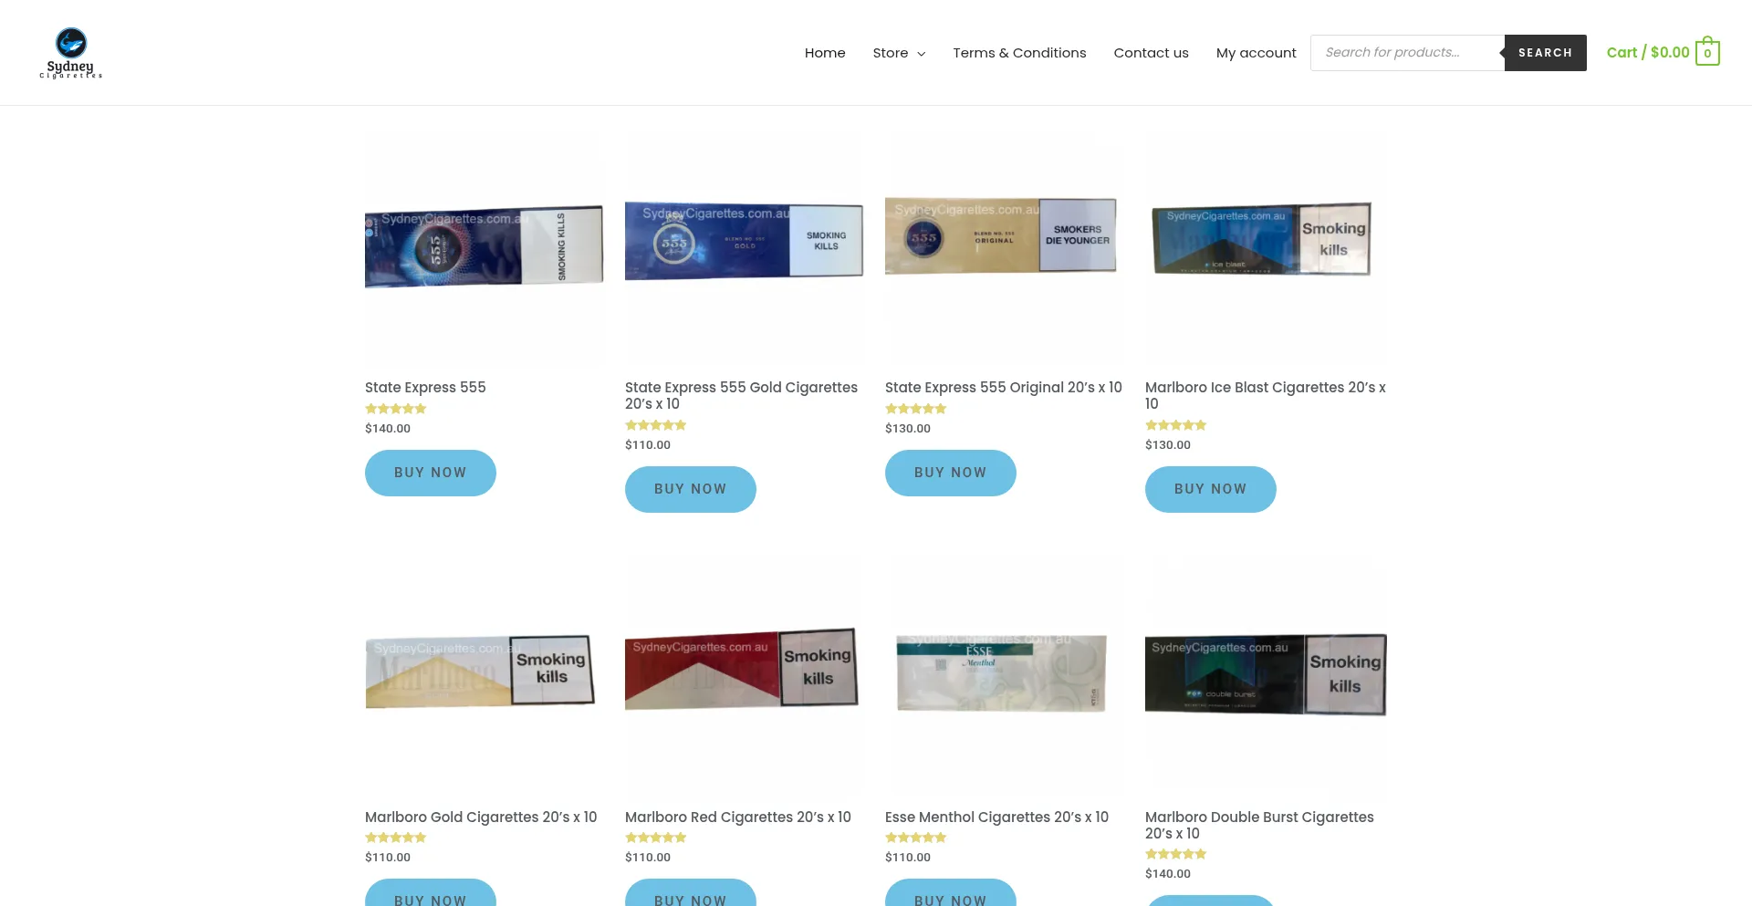1752x906 pixels.
Task: Open the Contact us page
Action: coord(1151,53)
